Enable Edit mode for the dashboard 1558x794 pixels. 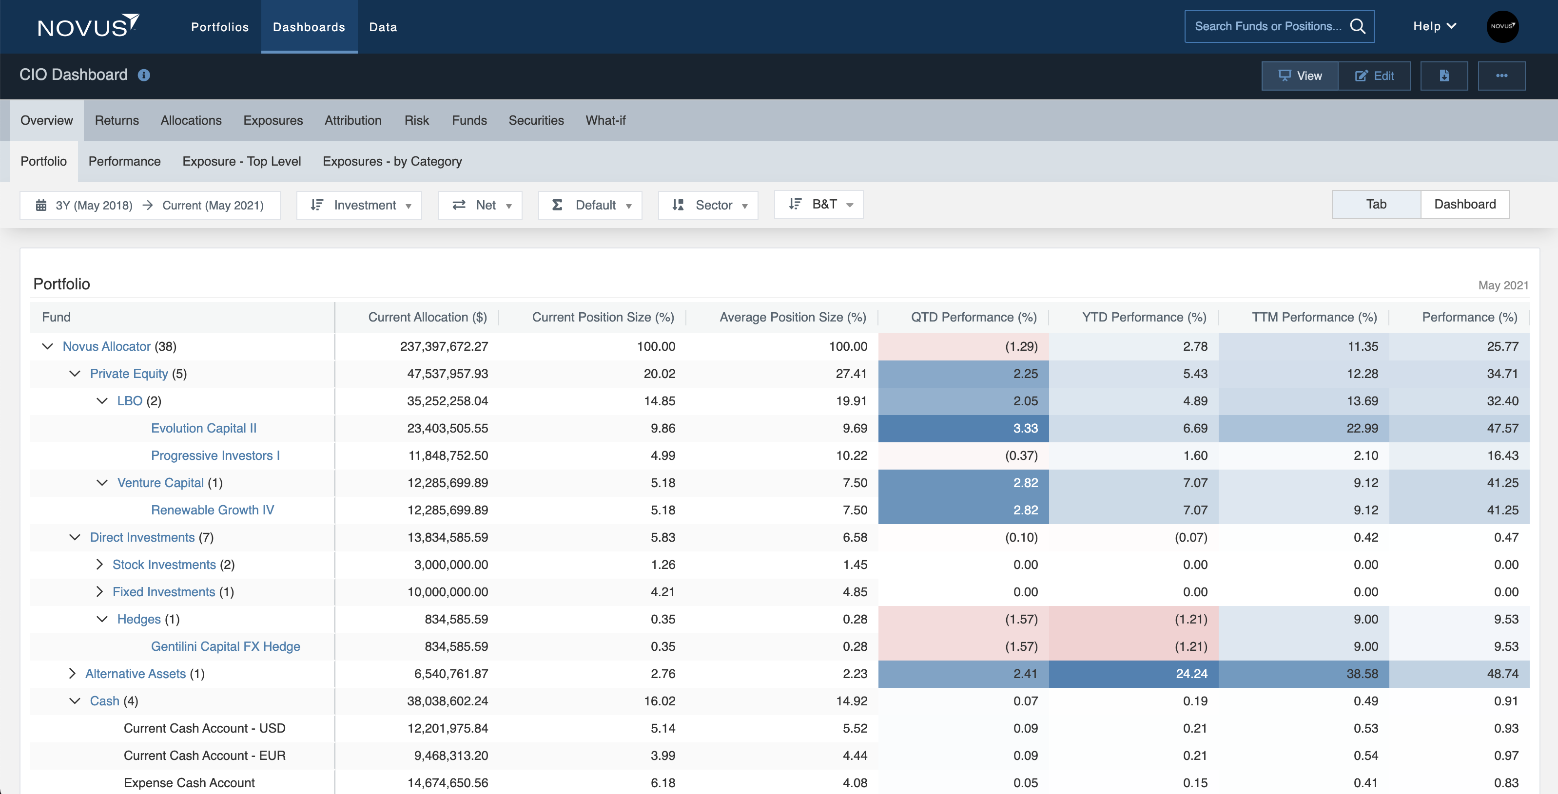pyautogui.click(x=1375, y=76)
